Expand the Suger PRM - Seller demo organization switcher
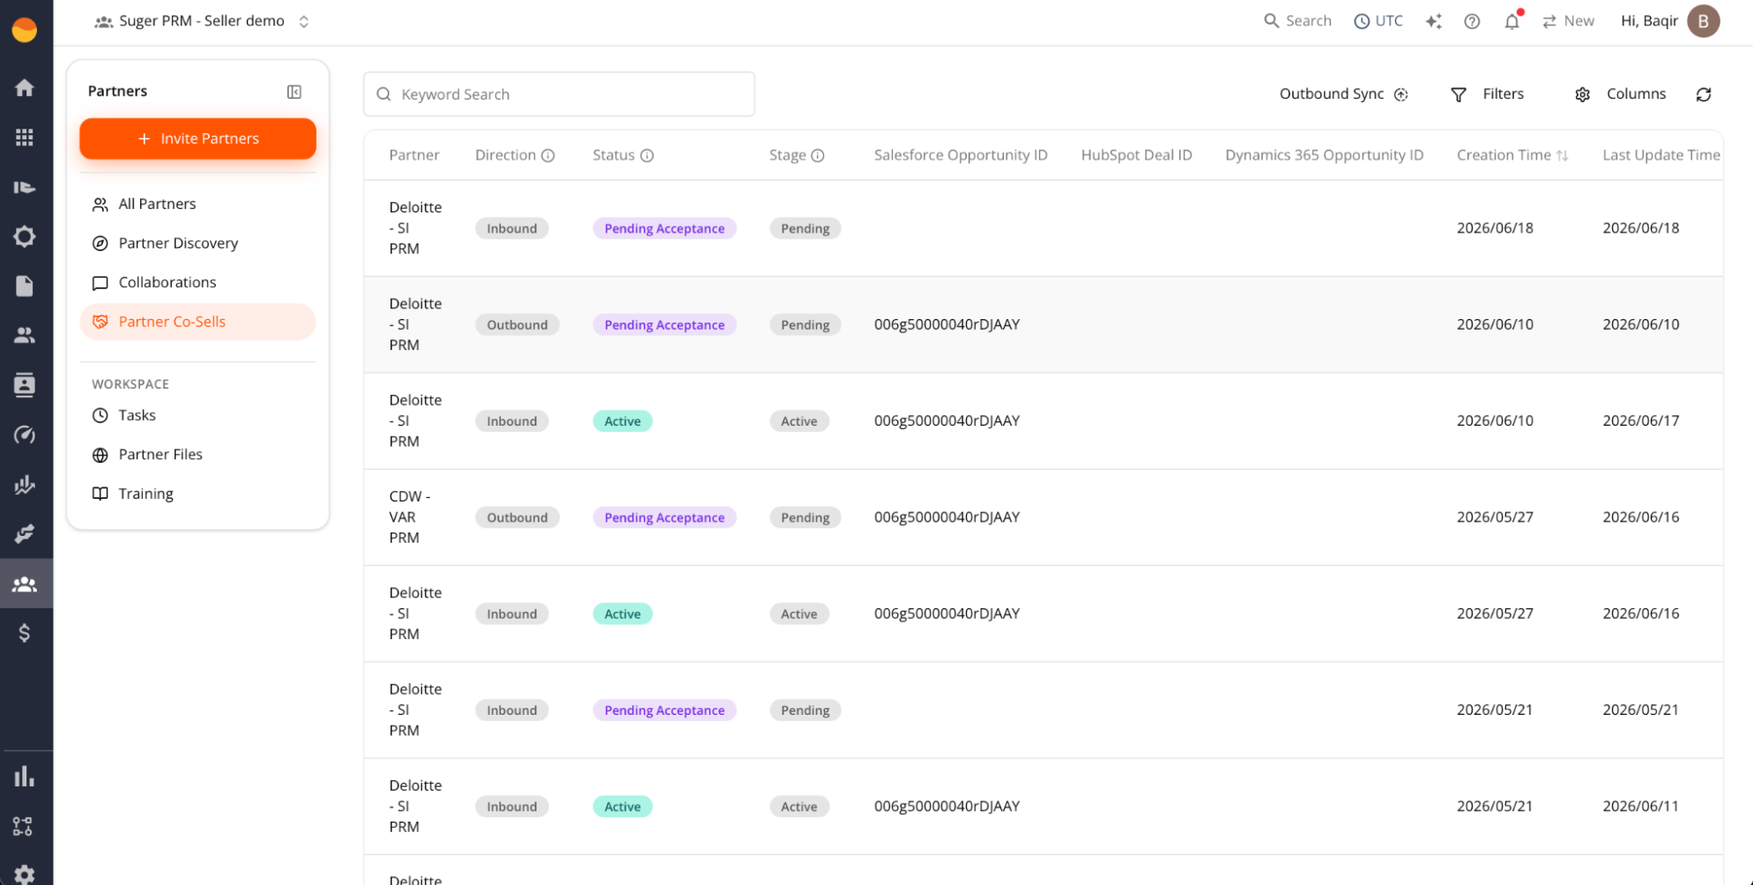This screenshot has height=885, width=1753. pyautogui.click(x=202, y=21)
